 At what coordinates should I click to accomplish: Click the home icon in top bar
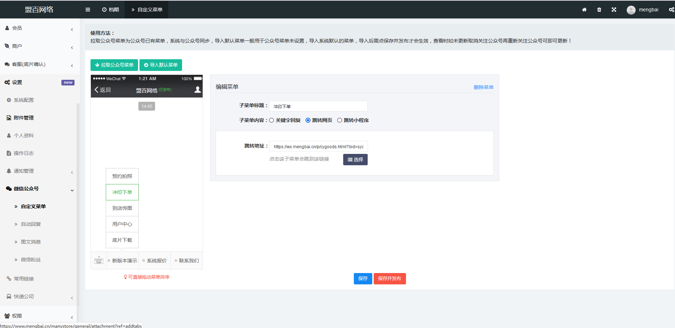point(584,10)
